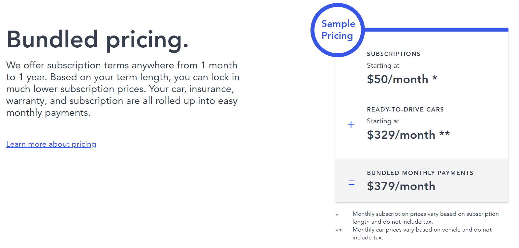Click the $379/month bundled total

401,186
